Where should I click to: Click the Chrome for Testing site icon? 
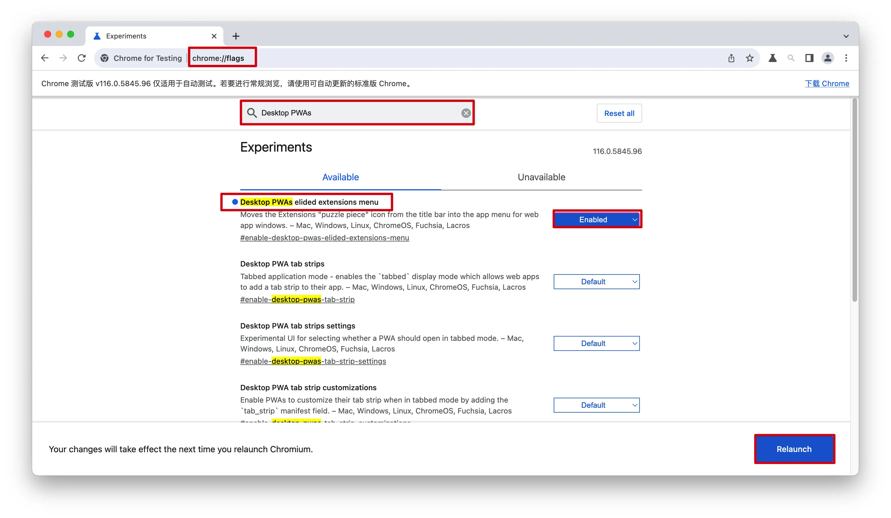(105, 58)
